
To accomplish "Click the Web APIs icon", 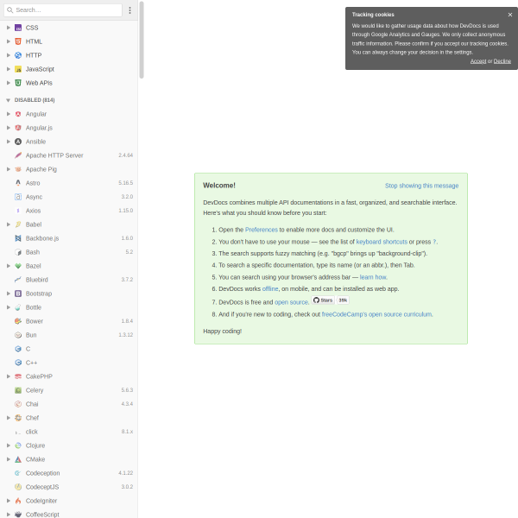I will pyautogui.click(x=18, y=83).
